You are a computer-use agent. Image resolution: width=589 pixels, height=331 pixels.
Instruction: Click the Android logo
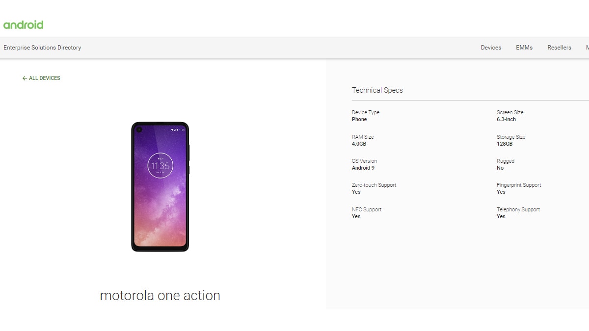tap(23, 24)
